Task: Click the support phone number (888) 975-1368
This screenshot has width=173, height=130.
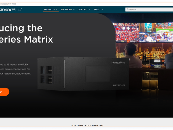Action: [x=10, y=4]
